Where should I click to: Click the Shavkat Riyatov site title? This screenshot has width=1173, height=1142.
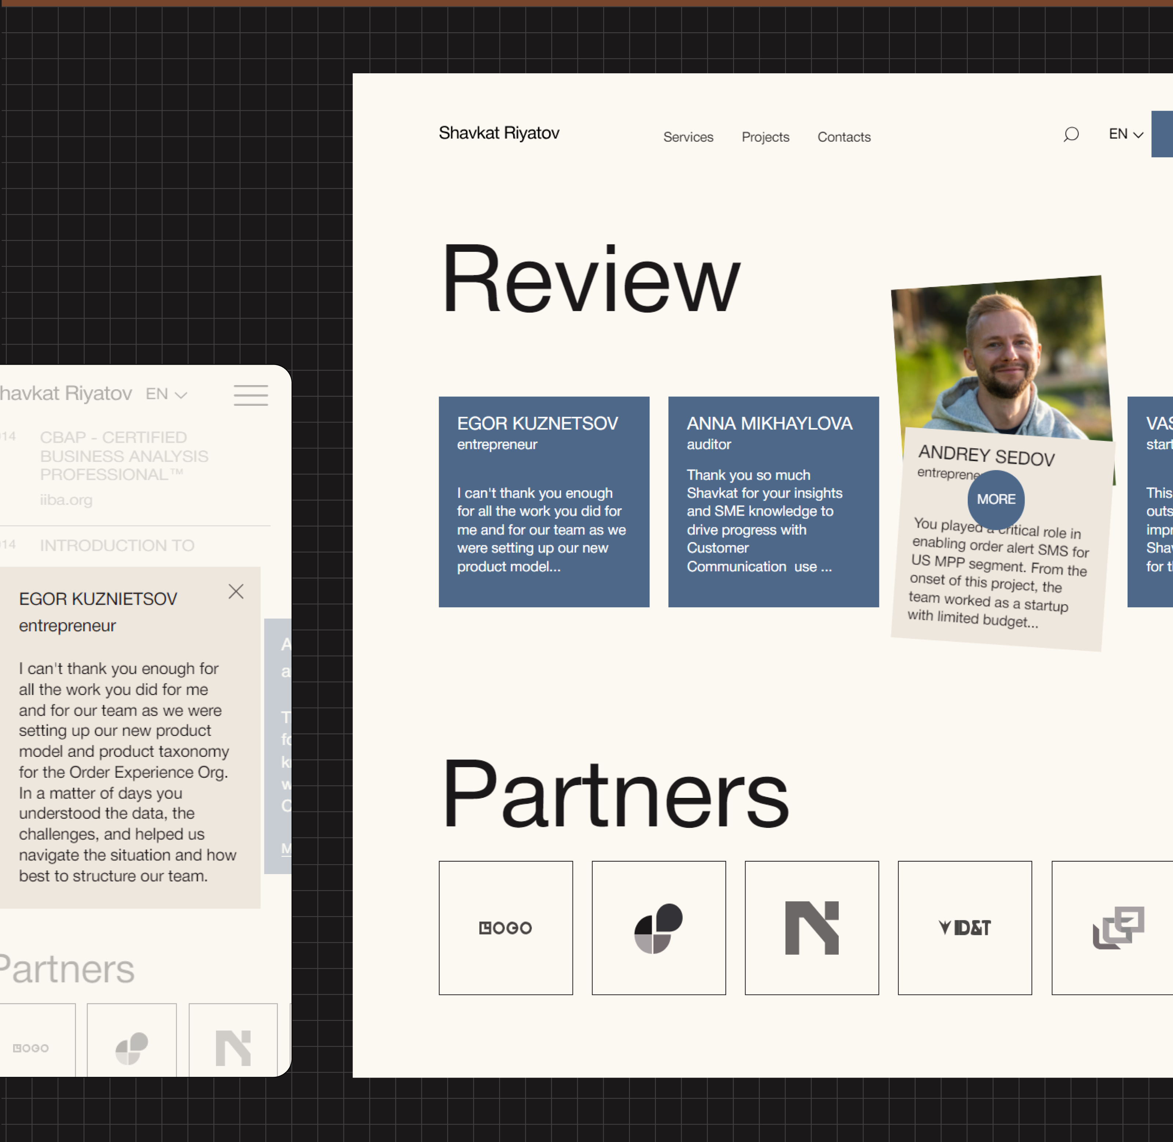(499, 133)
